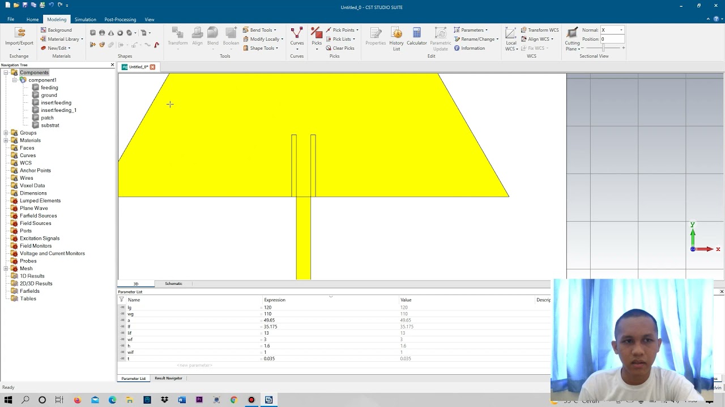Click the cutting plane Position field

(612, 39)
